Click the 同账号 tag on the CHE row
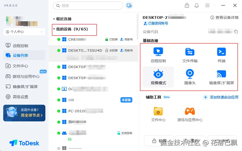242x151 pixels. [127, 39]
